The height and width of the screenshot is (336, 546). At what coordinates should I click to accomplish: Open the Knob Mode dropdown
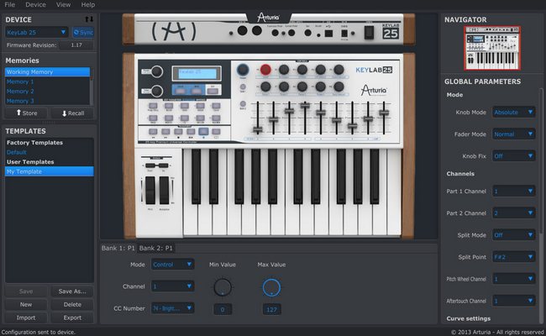[513, 112]
